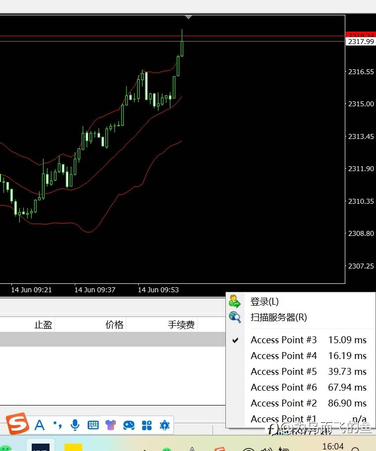This screenshot has height=451, width=376.
Task: Click the 2313.45 price axis label
Action: tap(361, 136)
